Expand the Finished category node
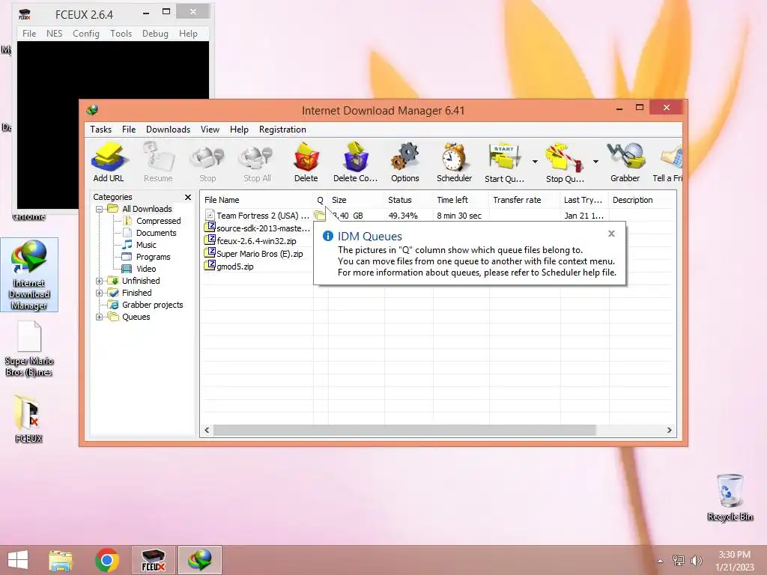This screenshot has width=767, height=575. (100, 293)
